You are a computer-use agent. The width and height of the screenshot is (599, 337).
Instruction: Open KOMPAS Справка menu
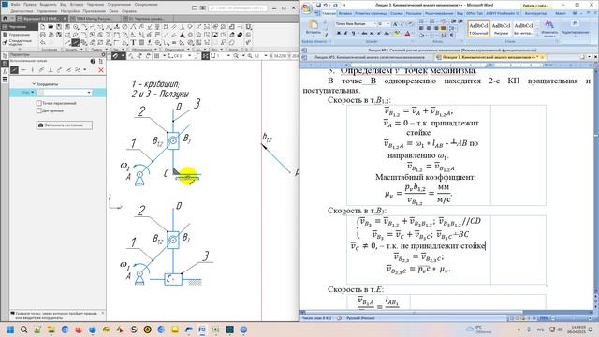pos(129,11)
